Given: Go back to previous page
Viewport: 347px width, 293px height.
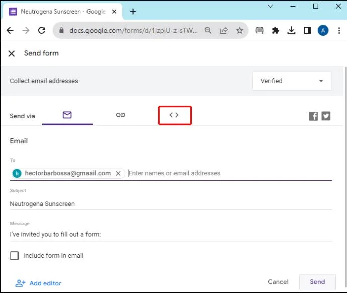Looking at the screenshot, I should pos(10,30).
